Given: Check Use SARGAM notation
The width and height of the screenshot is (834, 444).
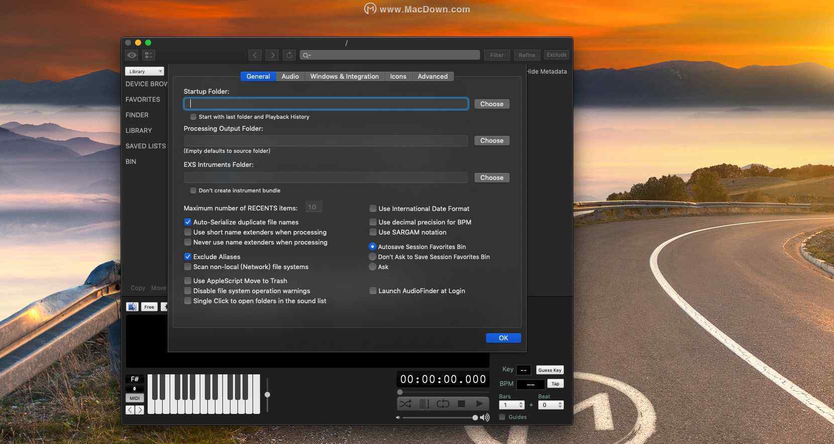Looking at the screenshot, I should point(373,232).
